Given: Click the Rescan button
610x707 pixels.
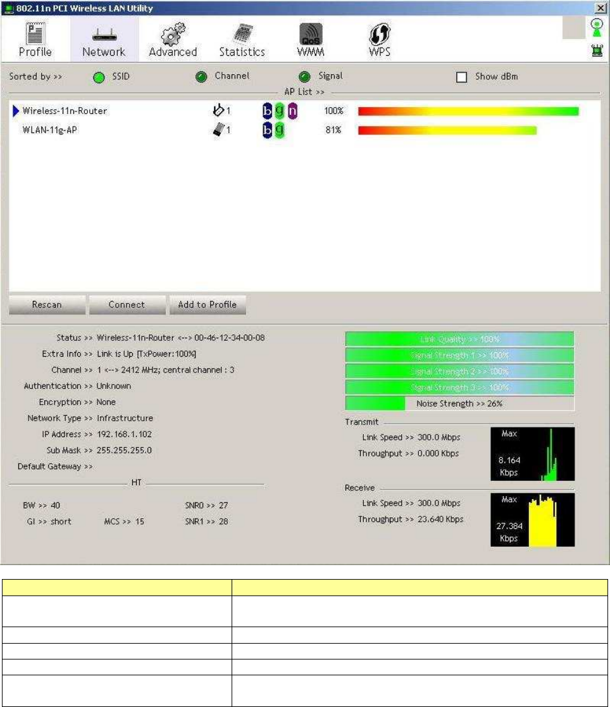Looking at the screenshot, I should (x=47, y=305).
